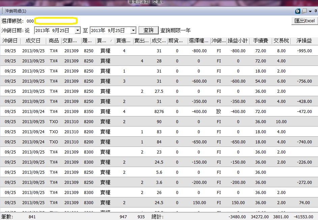
Task: Click the 27.5 trade price cell
Action: point(159,91)
